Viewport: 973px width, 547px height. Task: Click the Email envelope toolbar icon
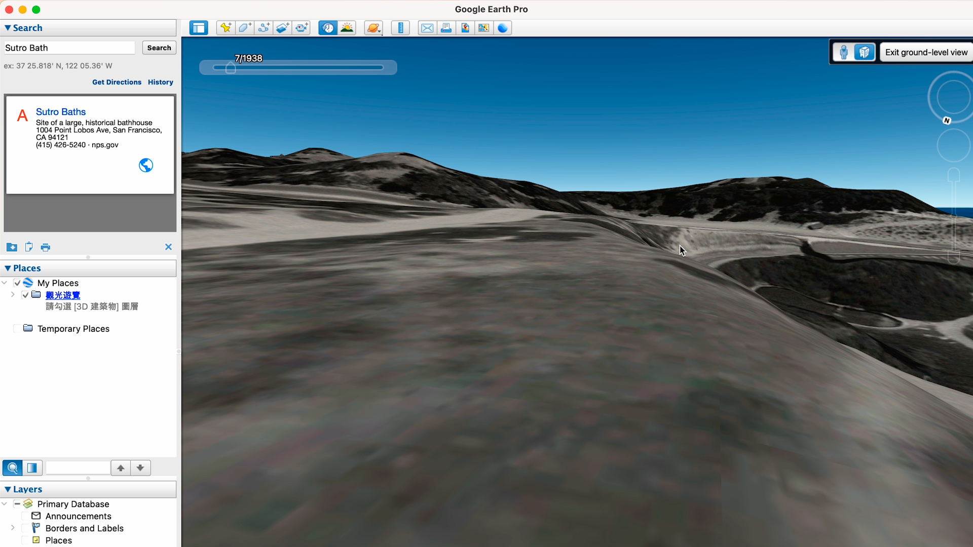(427, 28)
